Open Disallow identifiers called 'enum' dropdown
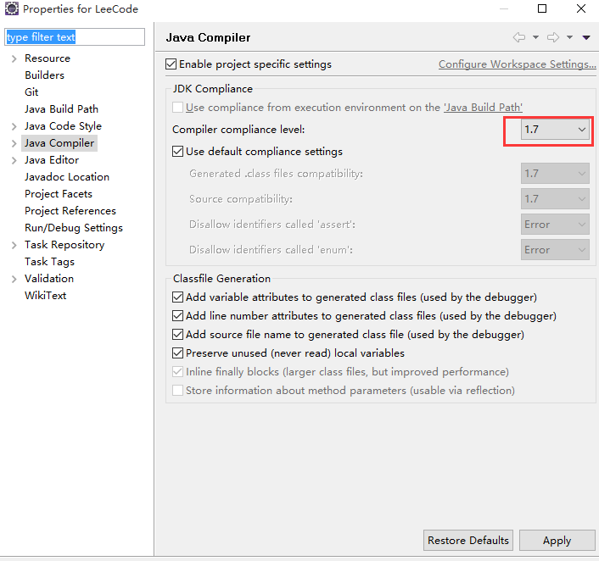Screen dimensions: 599x561 pos(555,250)
